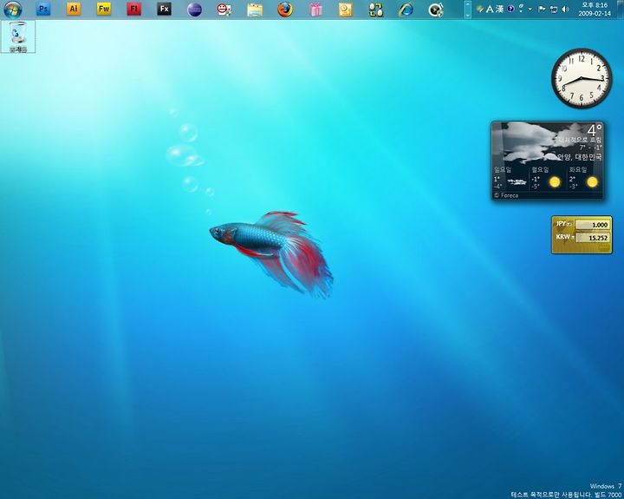This screenshot has width=624, height=499.
Task: Click the 2009-02-14 date in the tray
Action: 595,13
